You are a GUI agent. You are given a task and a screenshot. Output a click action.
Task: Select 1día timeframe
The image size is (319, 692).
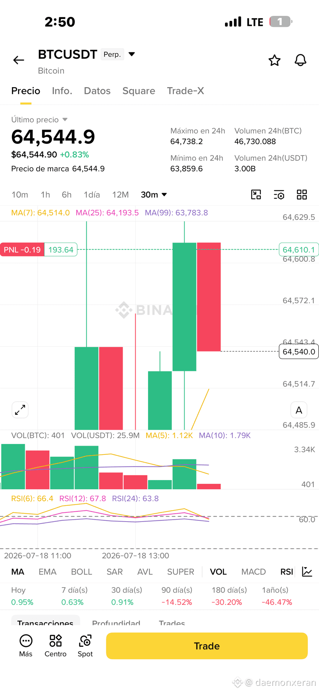(92, 195)
